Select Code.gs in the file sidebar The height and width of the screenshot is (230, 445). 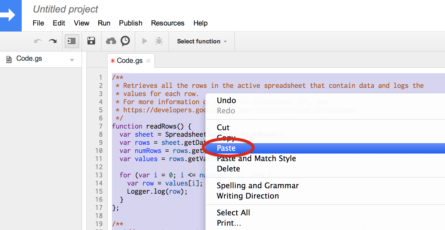tap(29, 59)
